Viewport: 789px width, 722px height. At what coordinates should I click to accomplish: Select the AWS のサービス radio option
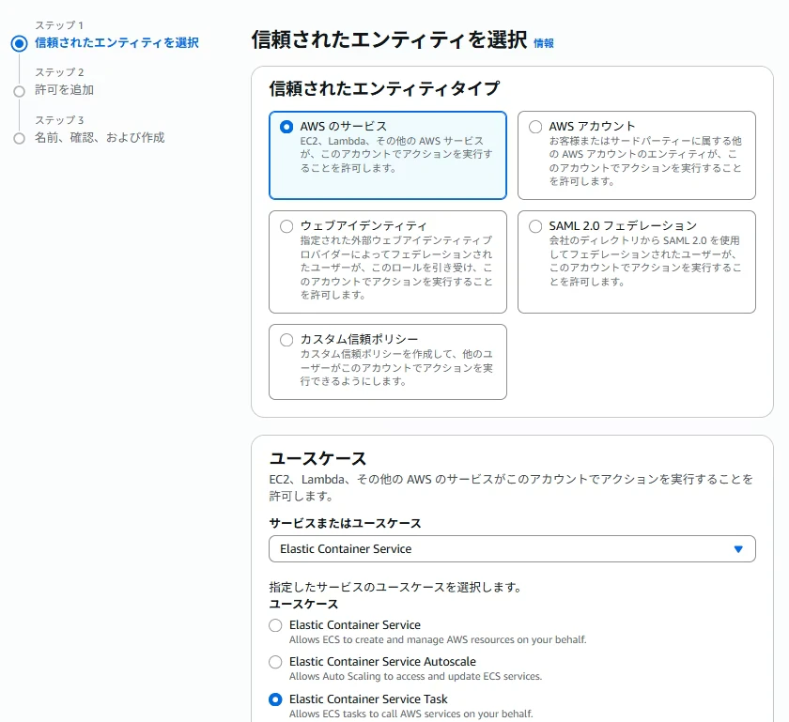coord(286,127)
